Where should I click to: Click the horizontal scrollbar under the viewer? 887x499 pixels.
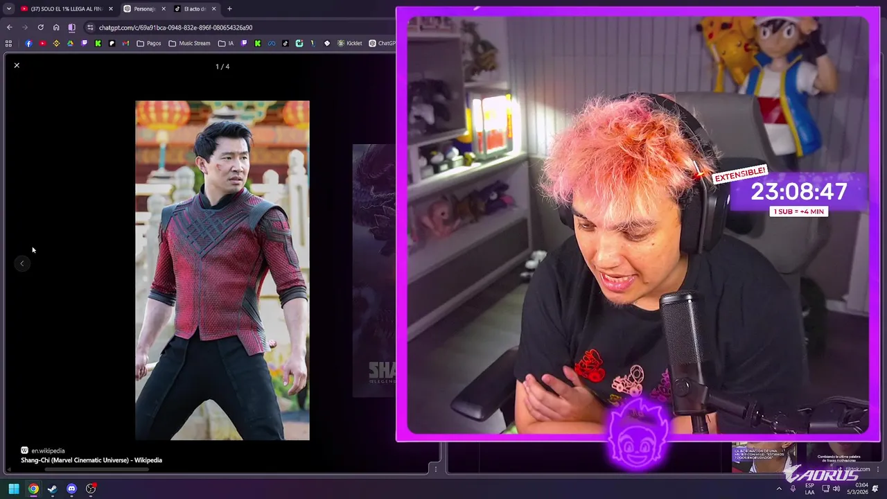tap(97, 469)
